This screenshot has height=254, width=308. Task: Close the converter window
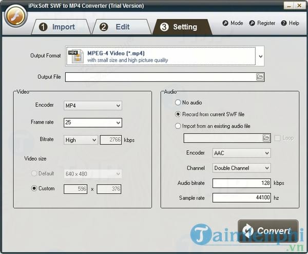pyautogui.click(x=299, y=6)
